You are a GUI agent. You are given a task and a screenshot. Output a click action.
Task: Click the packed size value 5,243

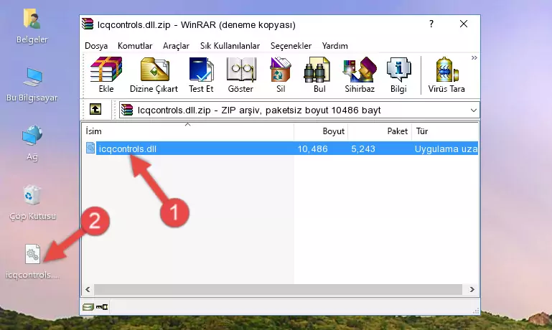(x=363, y=148)
